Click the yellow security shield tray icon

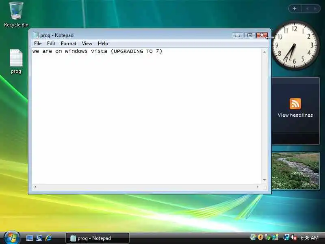pos(260,237)
